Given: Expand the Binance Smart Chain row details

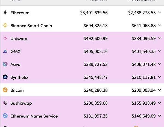Looking at the screenshot, I should 160,25.
